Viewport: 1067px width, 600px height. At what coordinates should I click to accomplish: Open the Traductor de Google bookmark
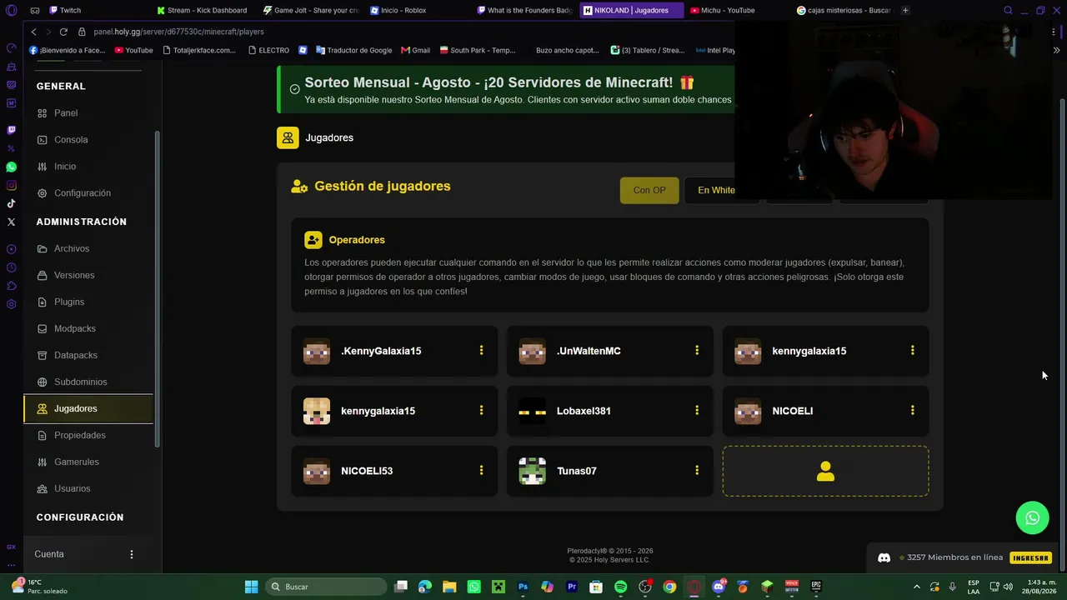point(353,50)
